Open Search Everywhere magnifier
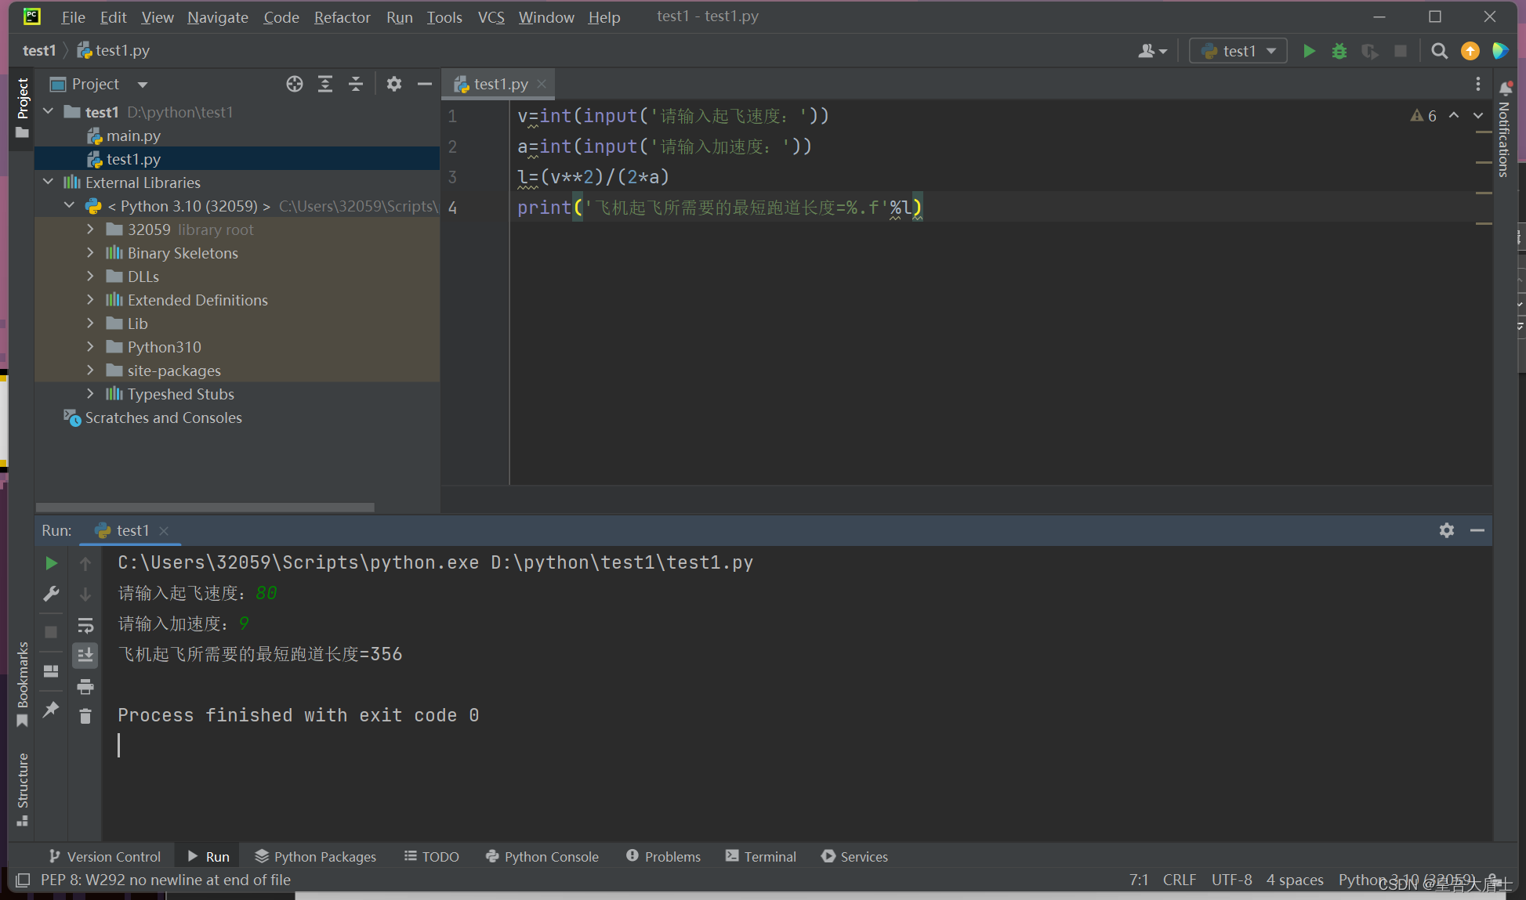1526x900 pixels. point(1439,50)
